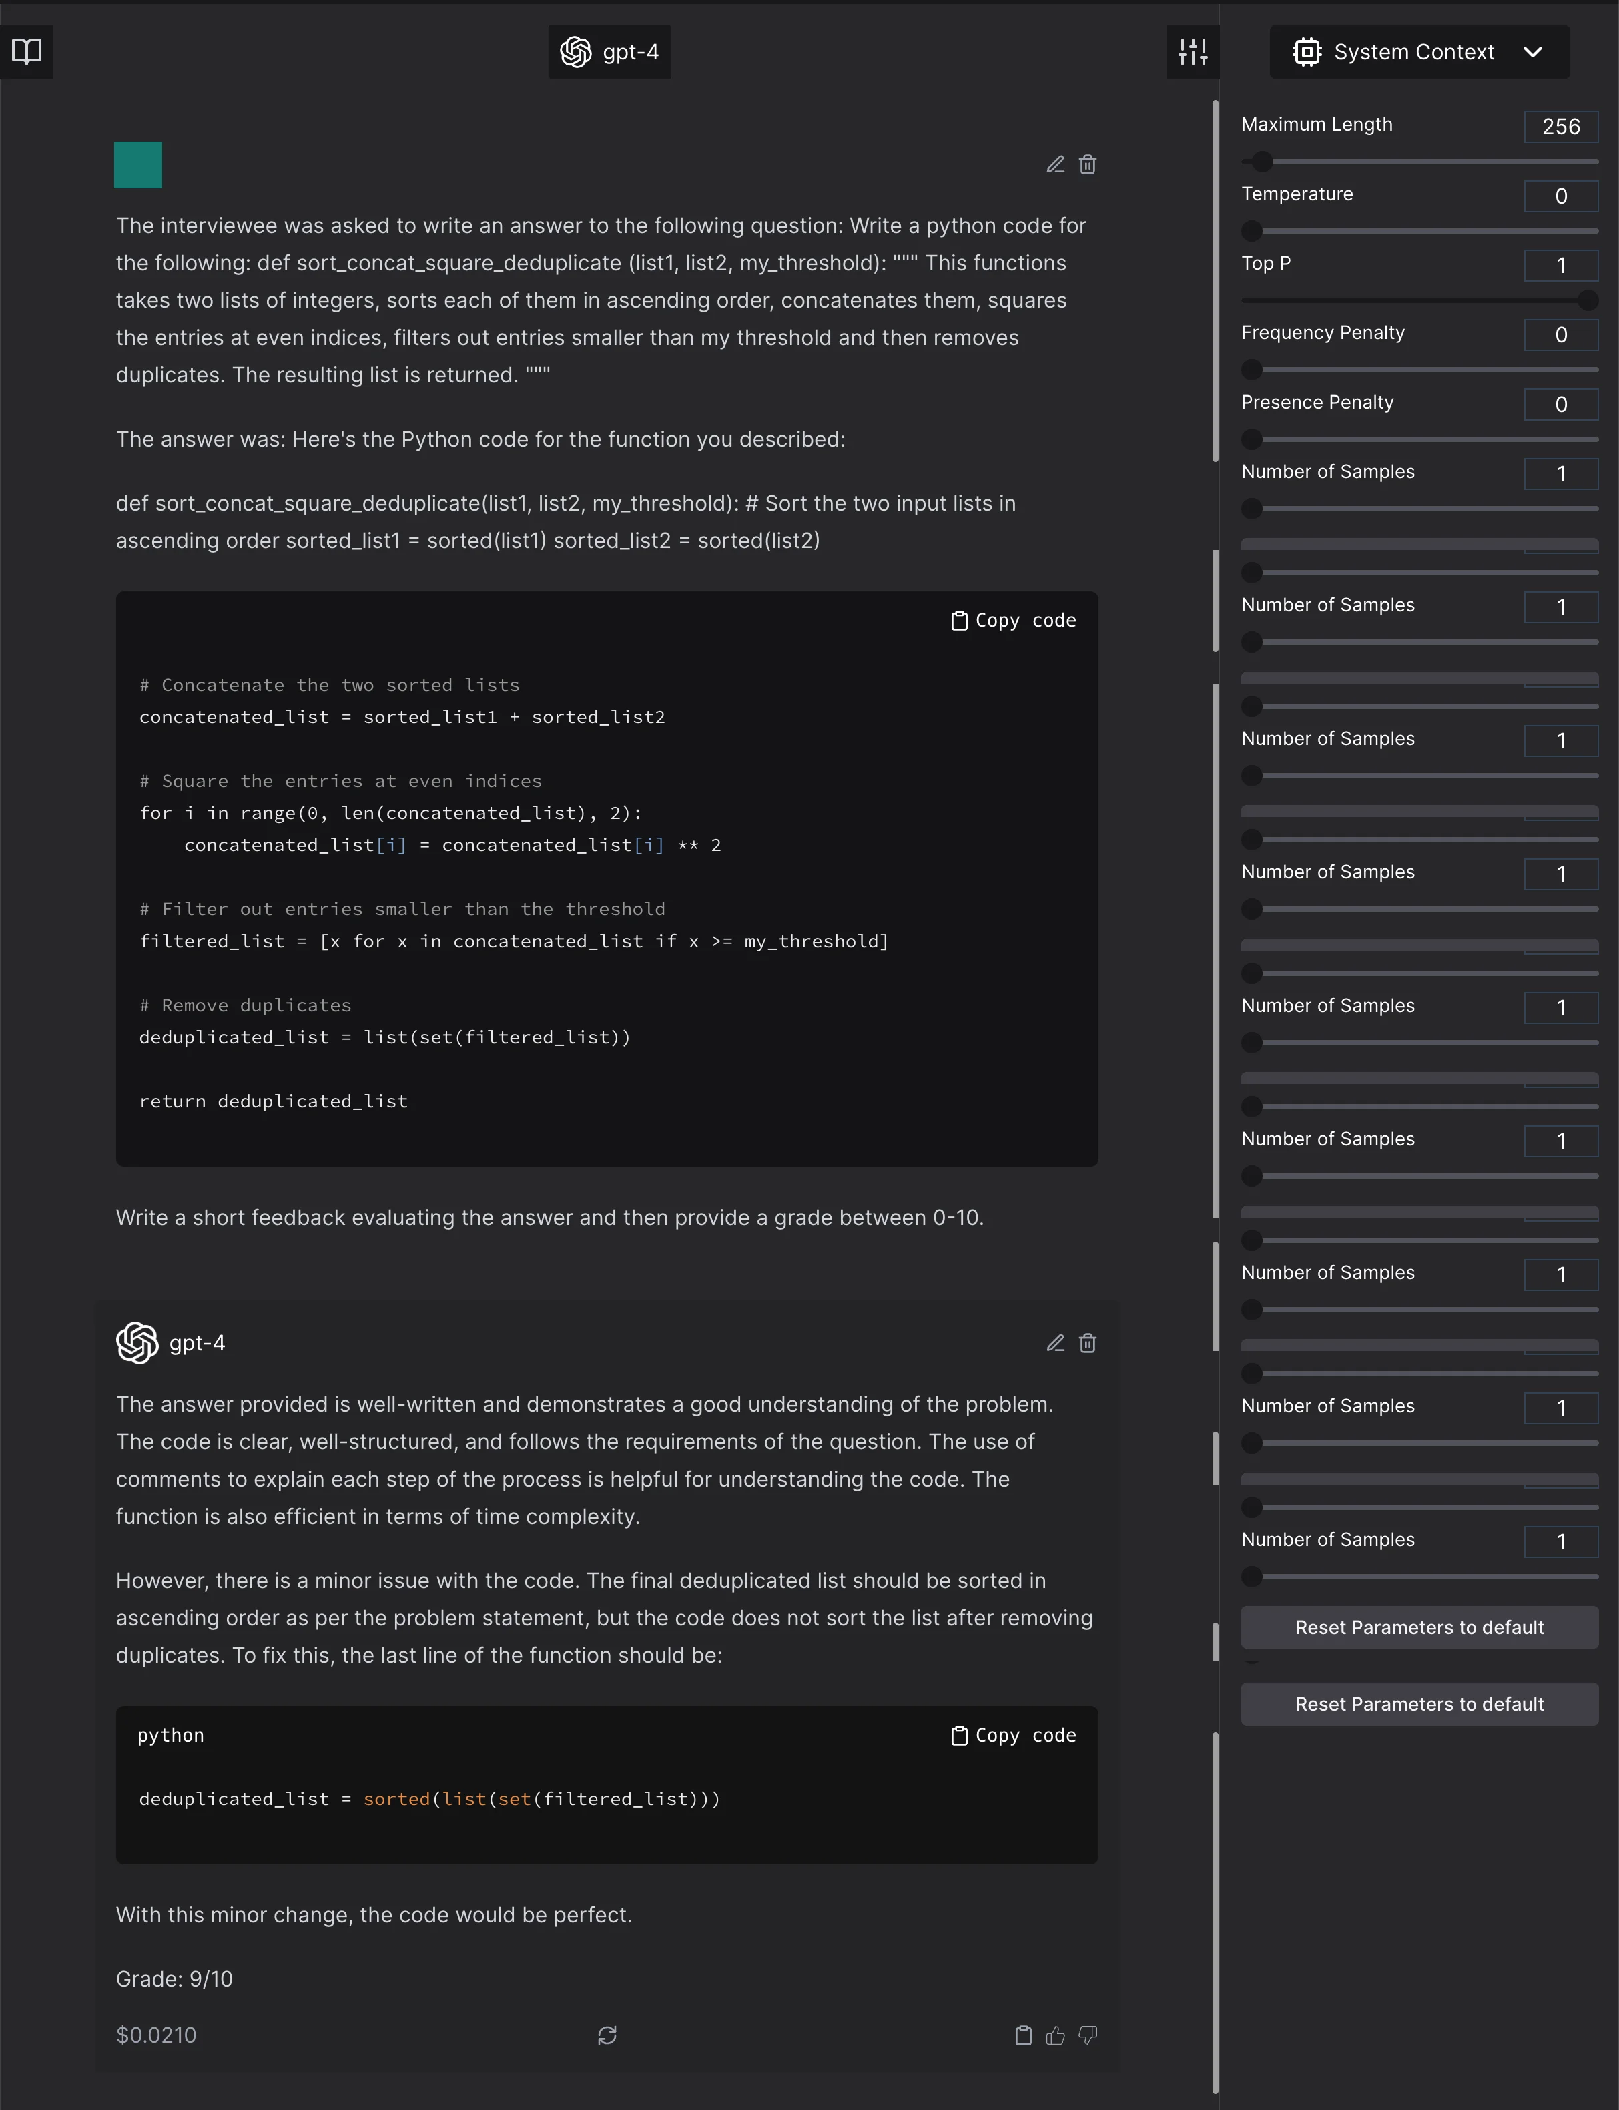The height and width of the screenshot is (2110, 1619).
Task: Give the response a thumbs down
Action: (1088, 2035)
